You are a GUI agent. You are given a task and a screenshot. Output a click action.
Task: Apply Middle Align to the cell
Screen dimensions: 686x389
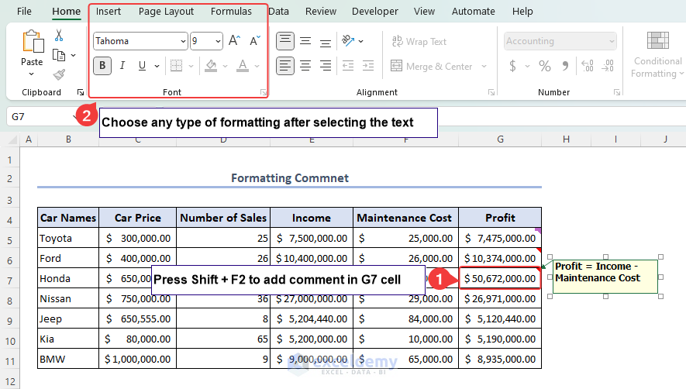305,41
